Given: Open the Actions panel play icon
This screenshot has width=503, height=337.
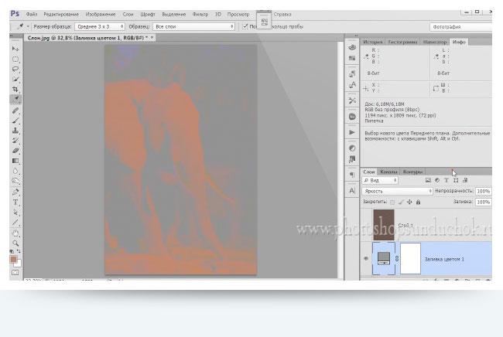Looking at the screenshot, I should point(352,132).
